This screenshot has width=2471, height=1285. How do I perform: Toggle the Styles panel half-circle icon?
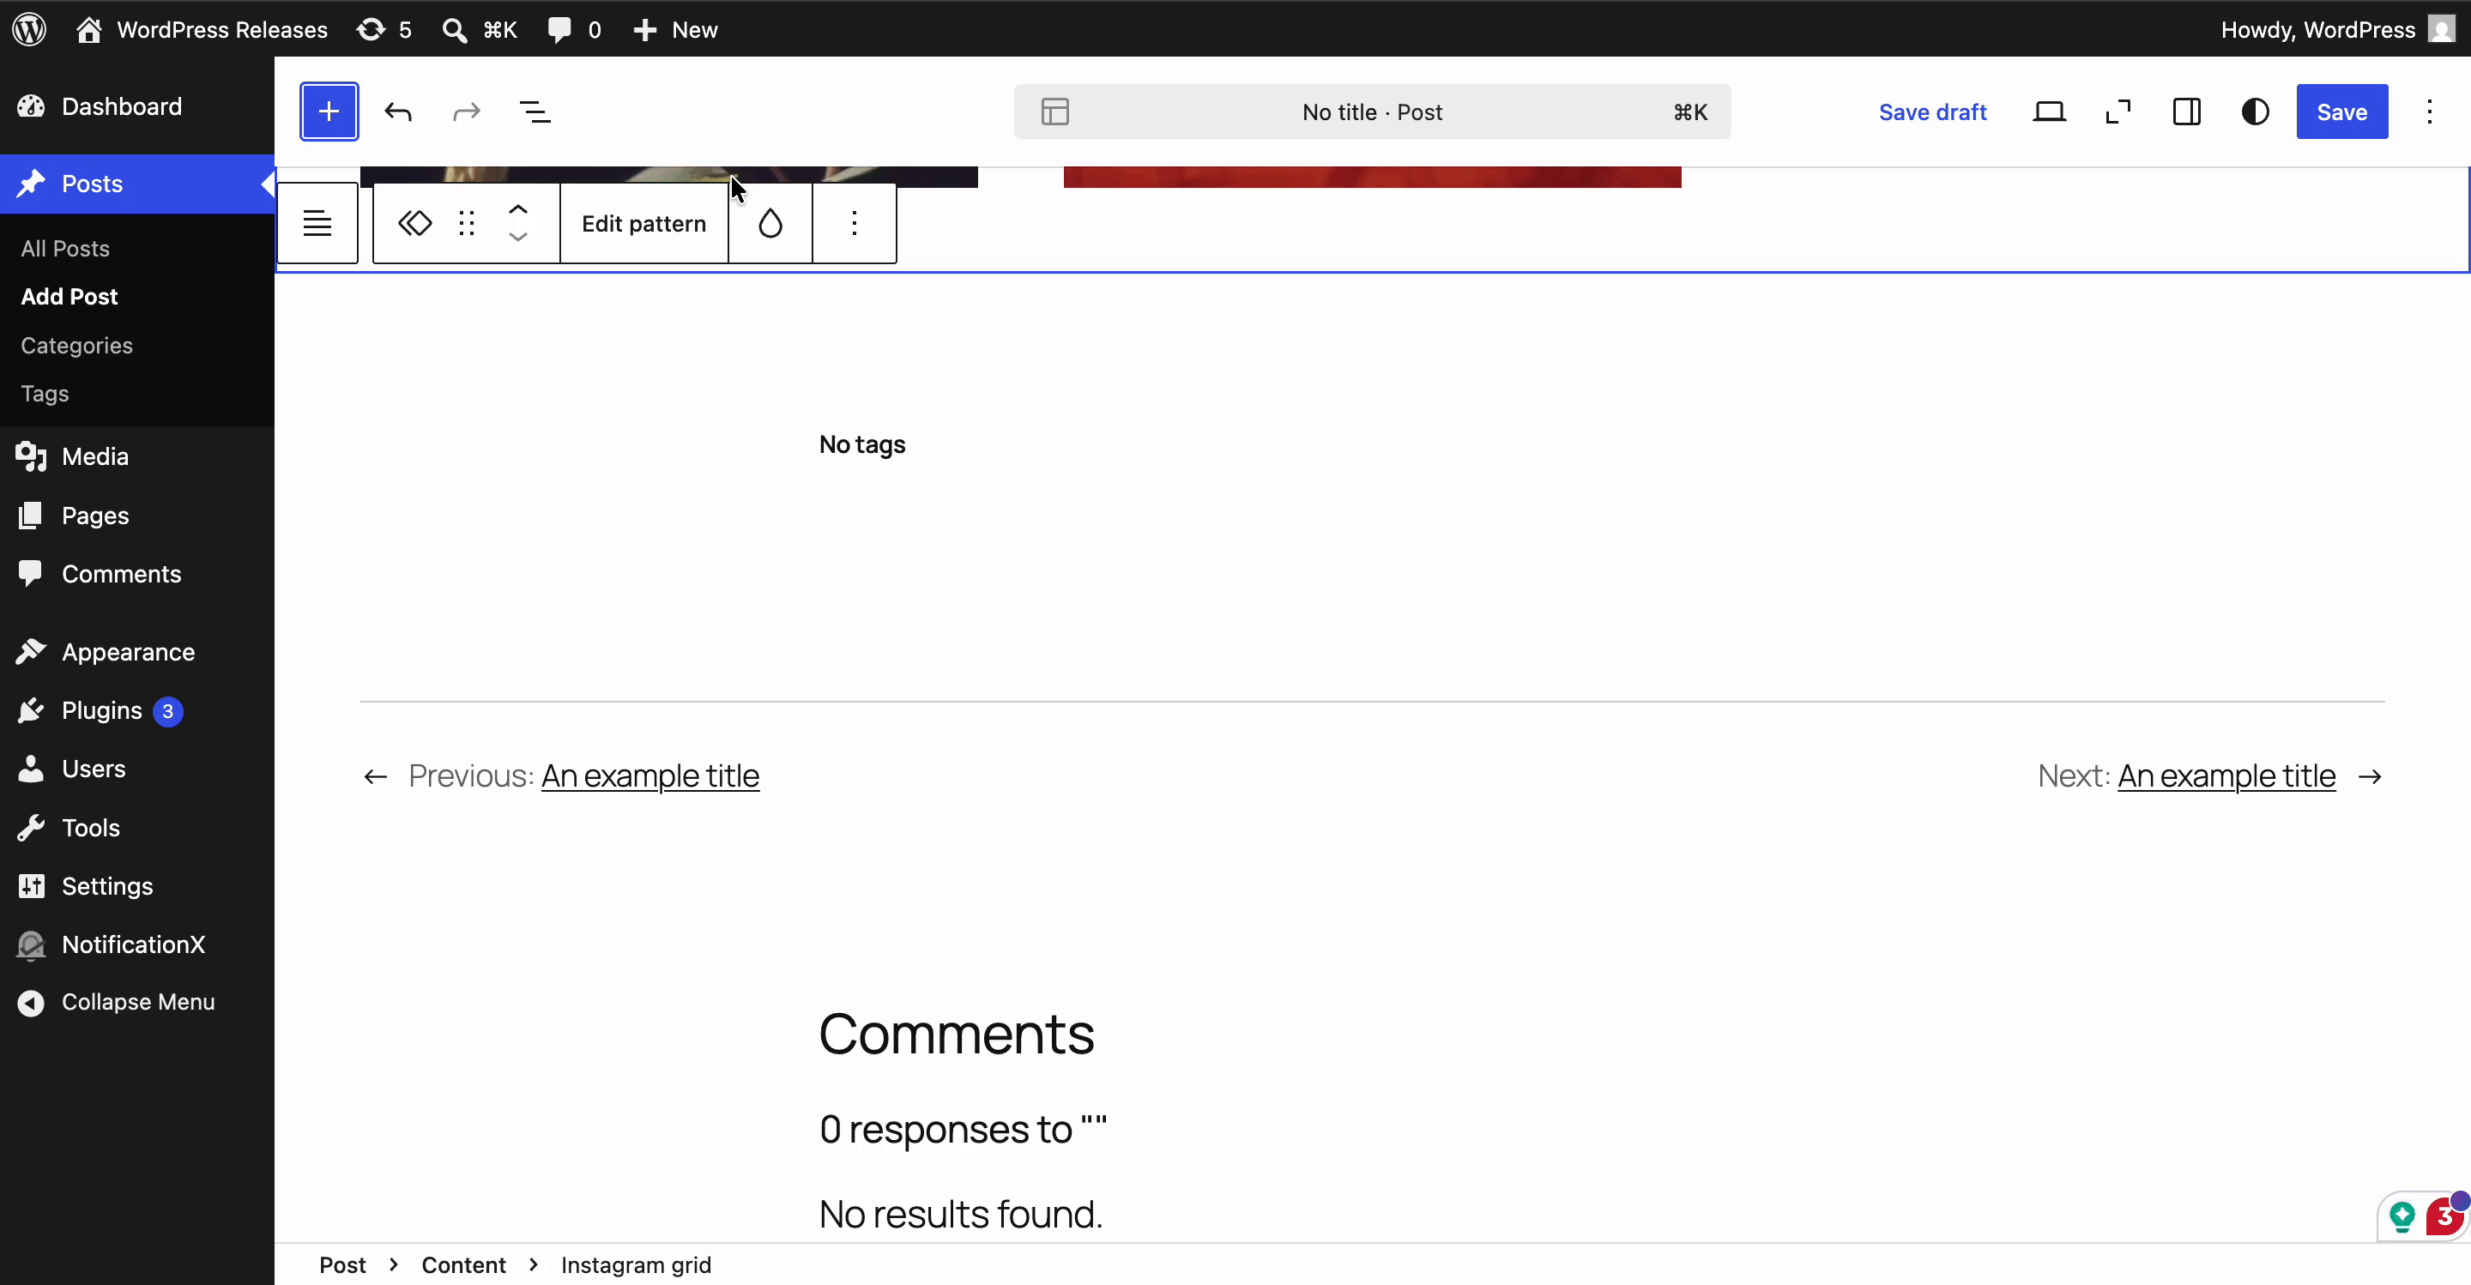2255,112
